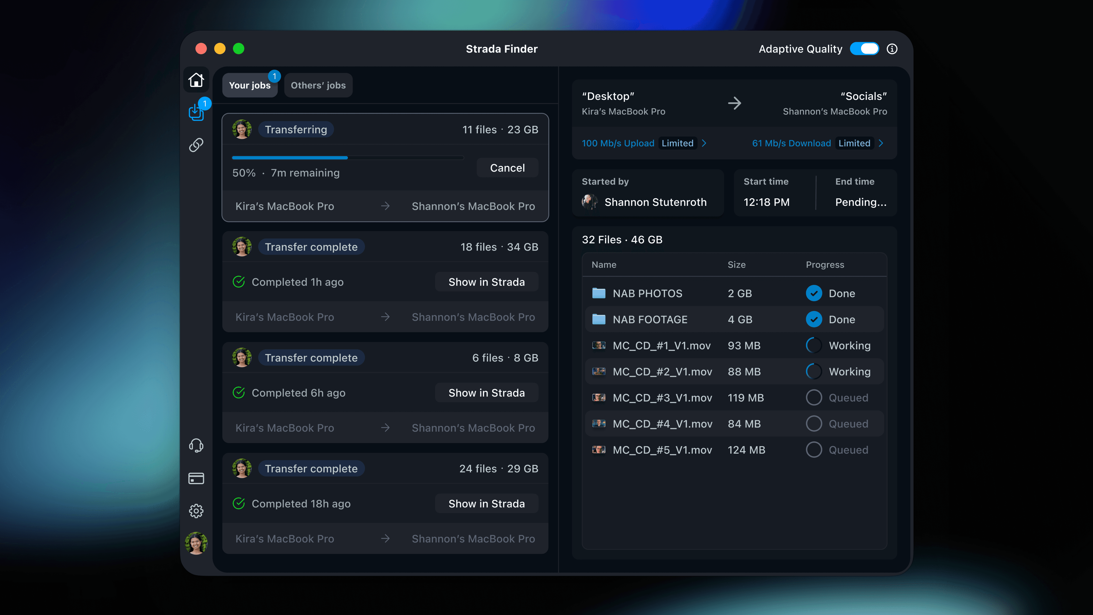Click the Size column header

[737, 265]
